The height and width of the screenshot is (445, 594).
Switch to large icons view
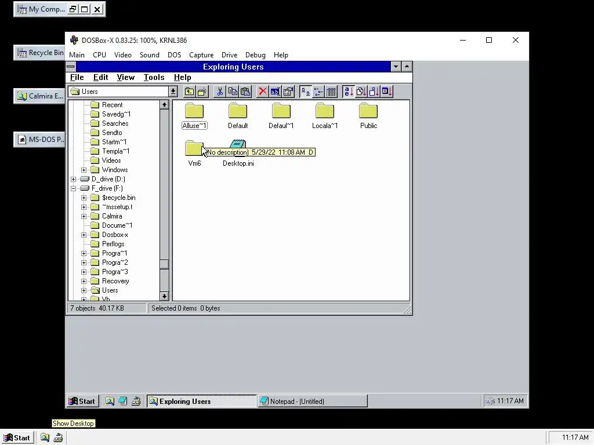coord(305,92)
